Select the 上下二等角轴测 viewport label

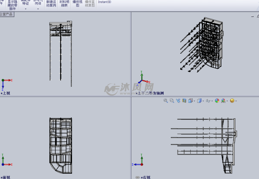click(150, 93)
